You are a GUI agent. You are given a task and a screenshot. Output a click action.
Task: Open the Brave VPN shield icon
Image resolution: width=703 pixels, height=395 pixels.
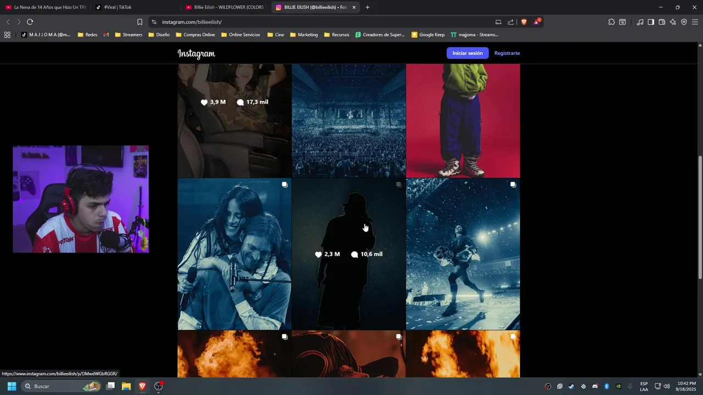click(x=684, y=22)
